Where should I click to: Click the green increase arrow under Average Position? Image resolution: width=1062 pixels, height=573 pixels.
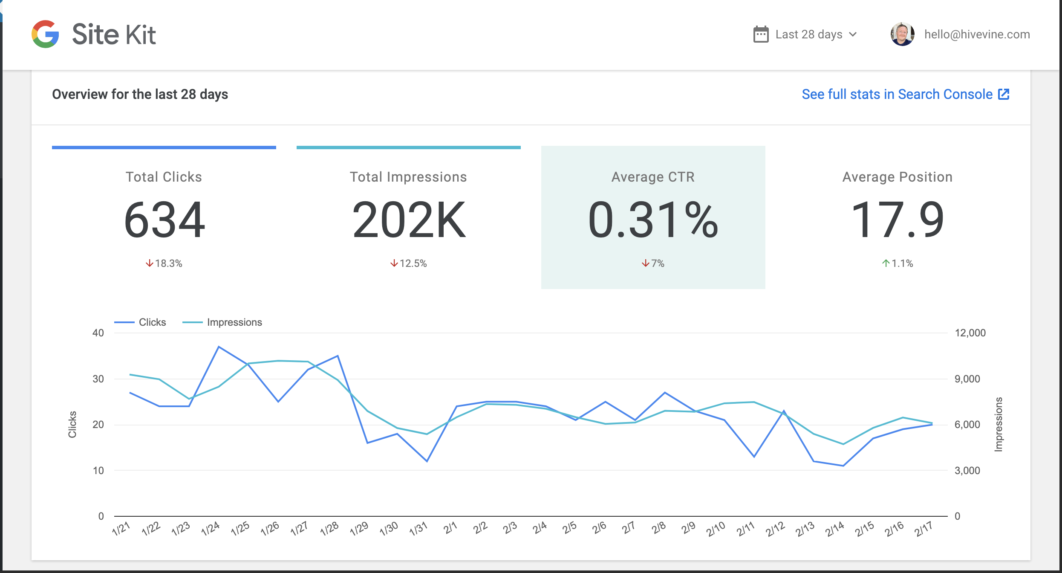pyautogui.click(x=886, y=263)
